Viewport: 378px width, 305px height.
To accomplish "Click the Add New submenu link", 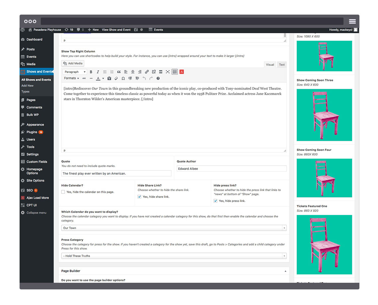I will point(28,86).
